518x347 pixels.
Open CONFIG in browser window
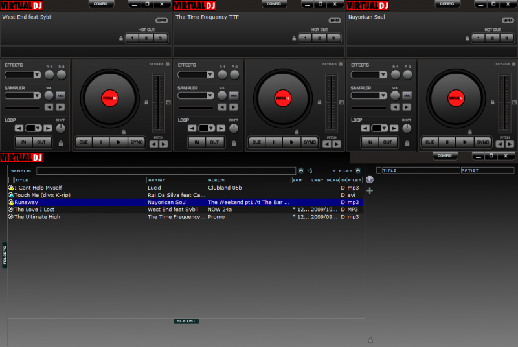[445, 156]
